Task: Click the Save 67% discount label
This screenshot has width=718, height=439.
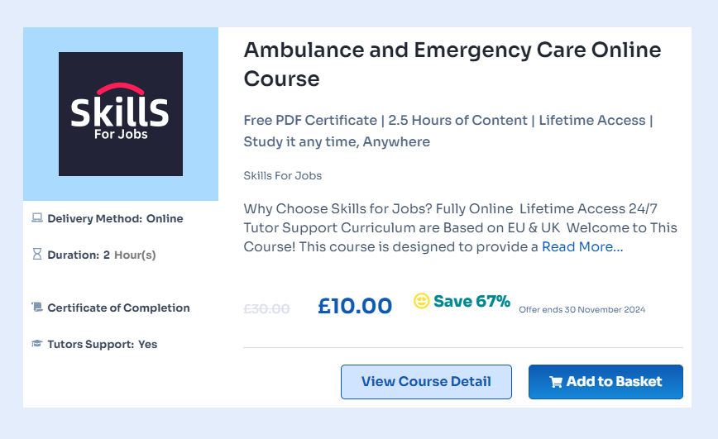Action: (471, 301)
